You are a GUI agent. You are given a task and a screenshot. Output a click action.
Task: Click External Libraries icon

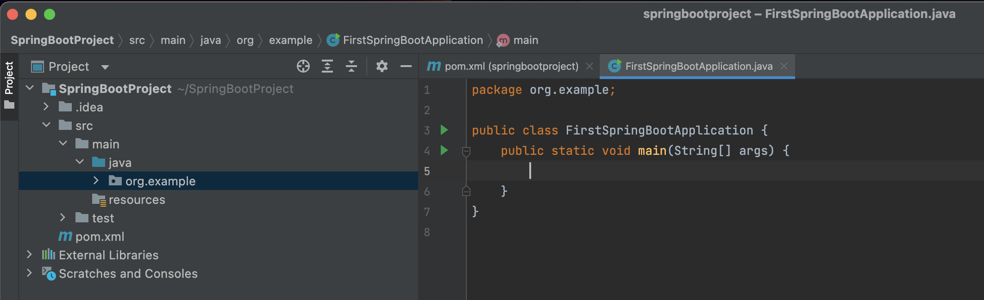point(49,255)
